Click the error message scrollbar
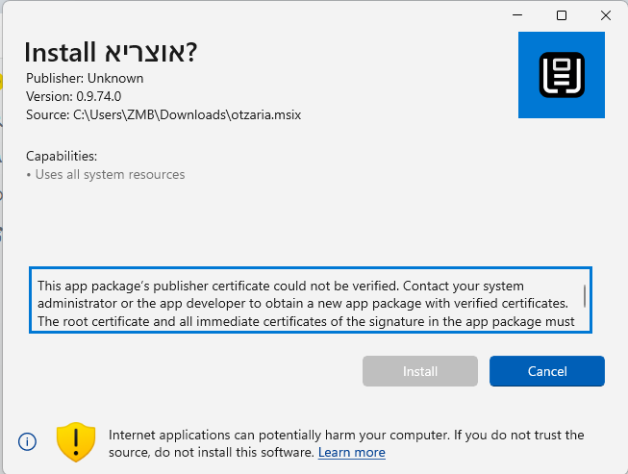Screen dimensions: 628x474 coord(584,294)
